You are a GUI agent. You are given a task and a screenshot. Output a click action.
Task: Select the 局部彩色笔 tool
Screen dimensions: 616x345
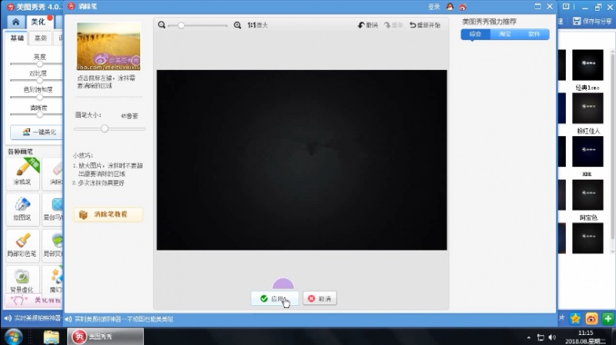tap(22, 245)
